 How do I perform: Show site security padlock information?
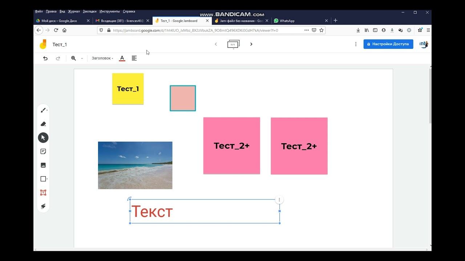coord(108,30)
